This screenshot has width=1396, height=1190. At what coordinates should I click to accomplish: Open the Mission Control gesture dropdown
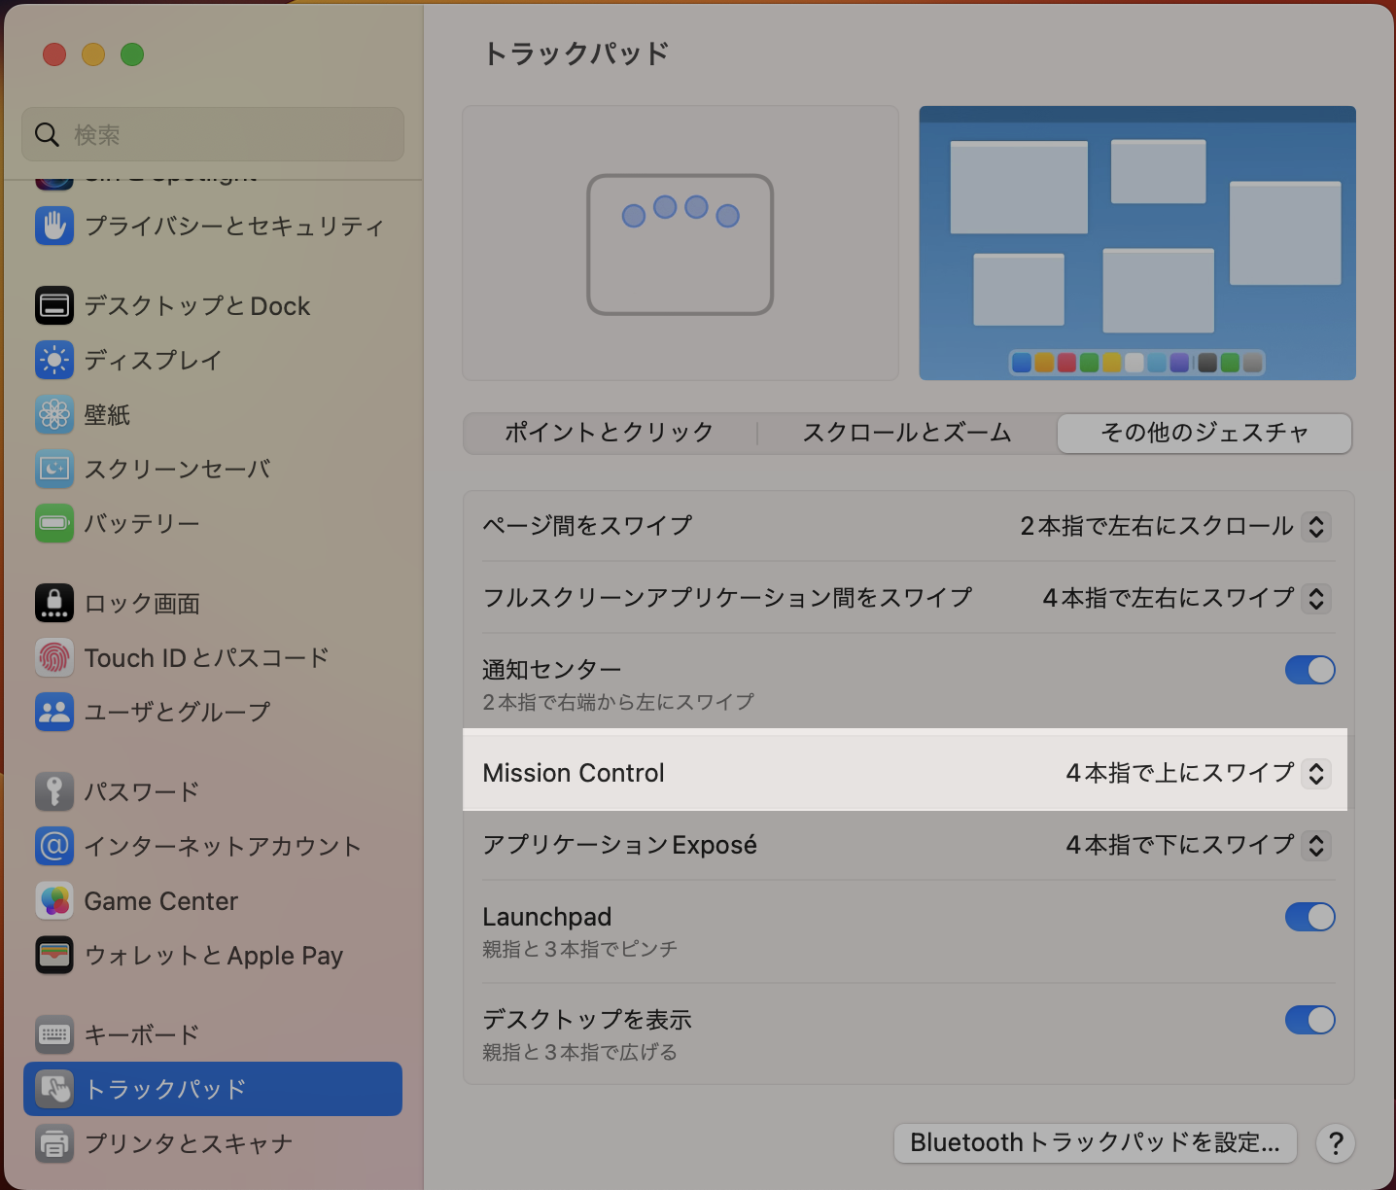1315,773
